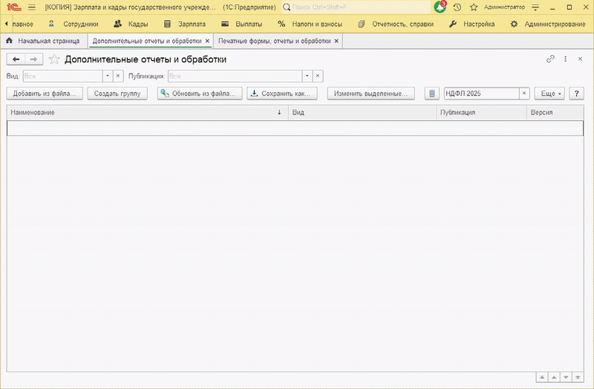Focus the НДФЛ 2025 search field
The height and width of the screenshot is (389, 594).
point(481,94)
